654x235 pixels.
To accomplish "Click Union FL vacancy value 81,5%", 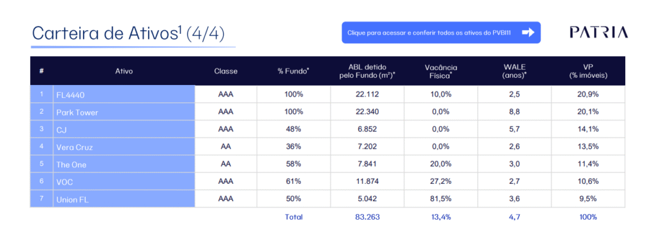I will click(441, 199).
